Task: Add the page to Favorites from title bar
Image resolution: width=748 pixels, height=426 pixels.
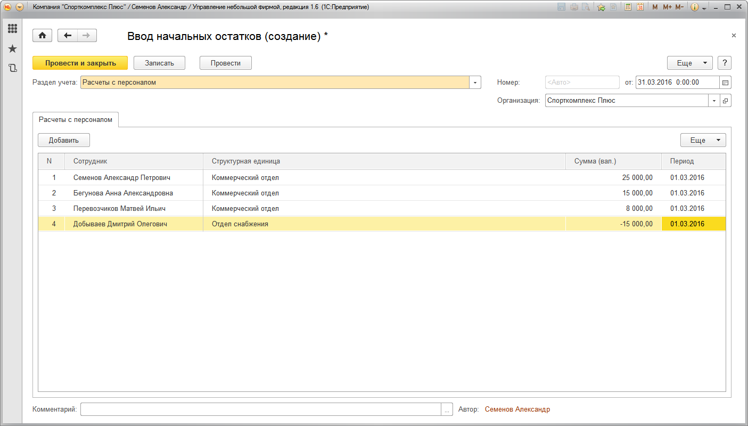Action: [x=613, y=7]
